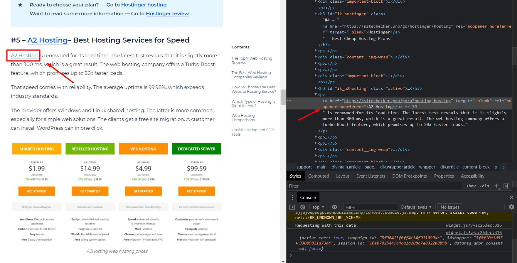The width and height of the screenshot is (517, 263).
Task: Select div.article__content-block in breadcrumb
Action: coord(465,167)
